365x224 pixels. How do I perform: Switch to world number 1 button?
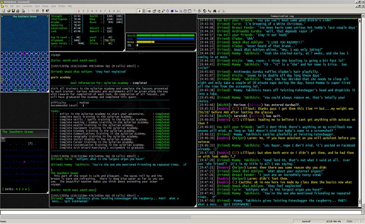79,11
